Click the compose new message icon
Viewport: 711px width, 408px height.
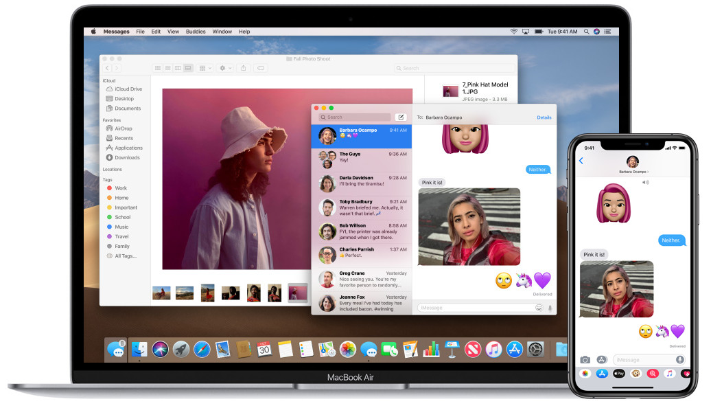[x=401, y=117]
